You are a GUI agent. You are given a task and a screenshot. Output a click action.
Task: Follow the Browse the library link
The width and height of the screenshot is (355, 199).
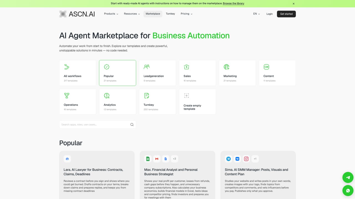234,4
